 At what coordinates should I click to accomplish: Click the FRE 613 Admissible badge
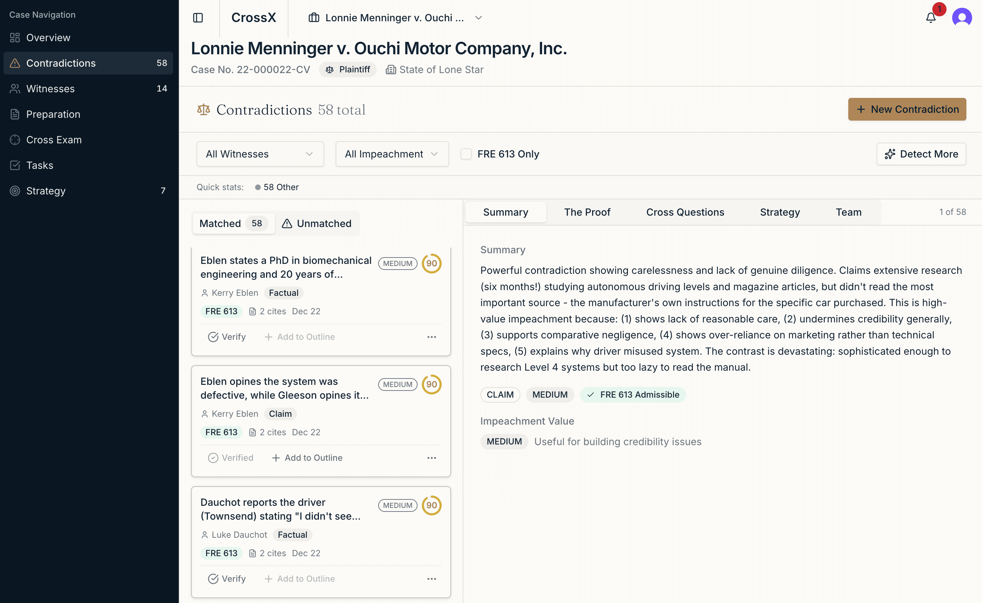pos(633,394)
